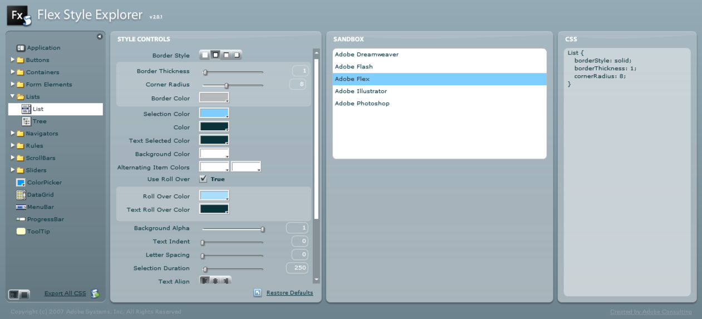Image resolution: width=702 pixels, height=319 pixels.
Task: Click the Selection Duration value field
Action: coord(297,268)
